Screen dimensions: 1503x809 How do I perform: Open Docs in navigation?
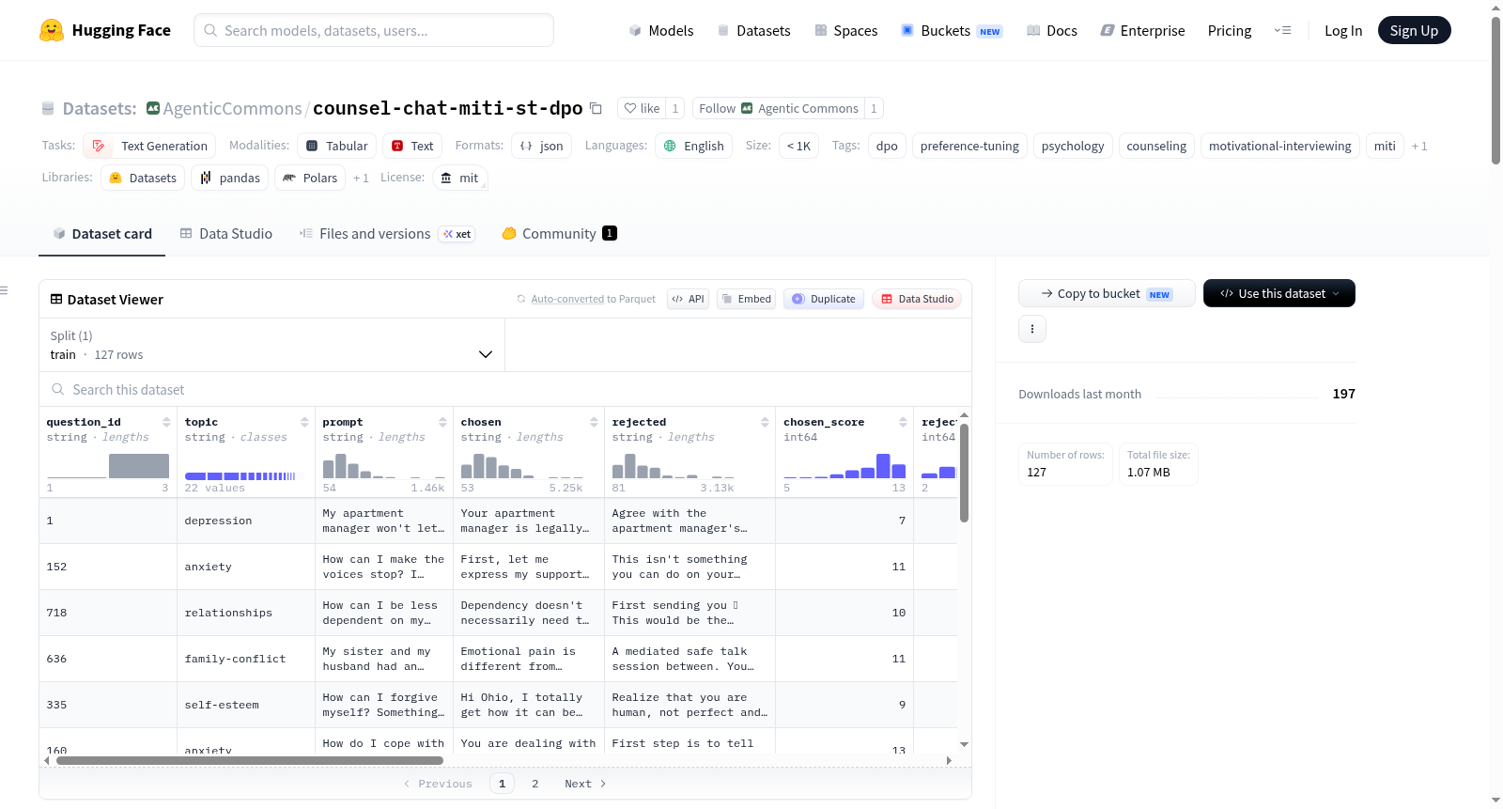(x=1051, y=30)
